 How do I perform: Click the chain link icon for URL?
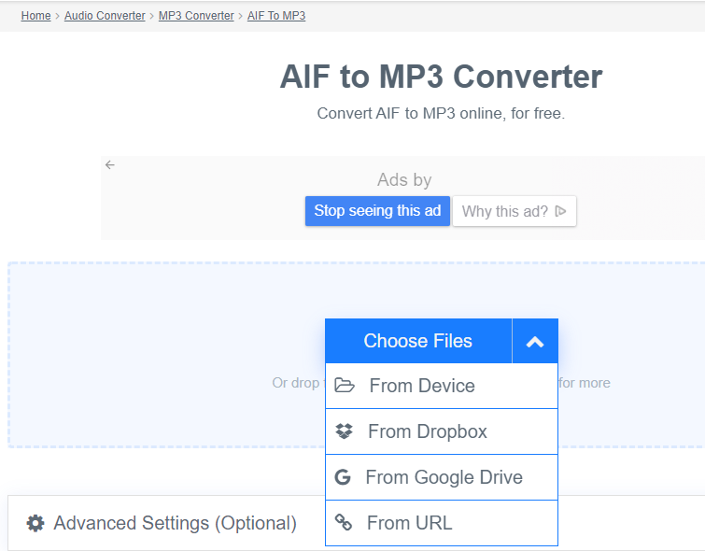(x=344, y=523)
